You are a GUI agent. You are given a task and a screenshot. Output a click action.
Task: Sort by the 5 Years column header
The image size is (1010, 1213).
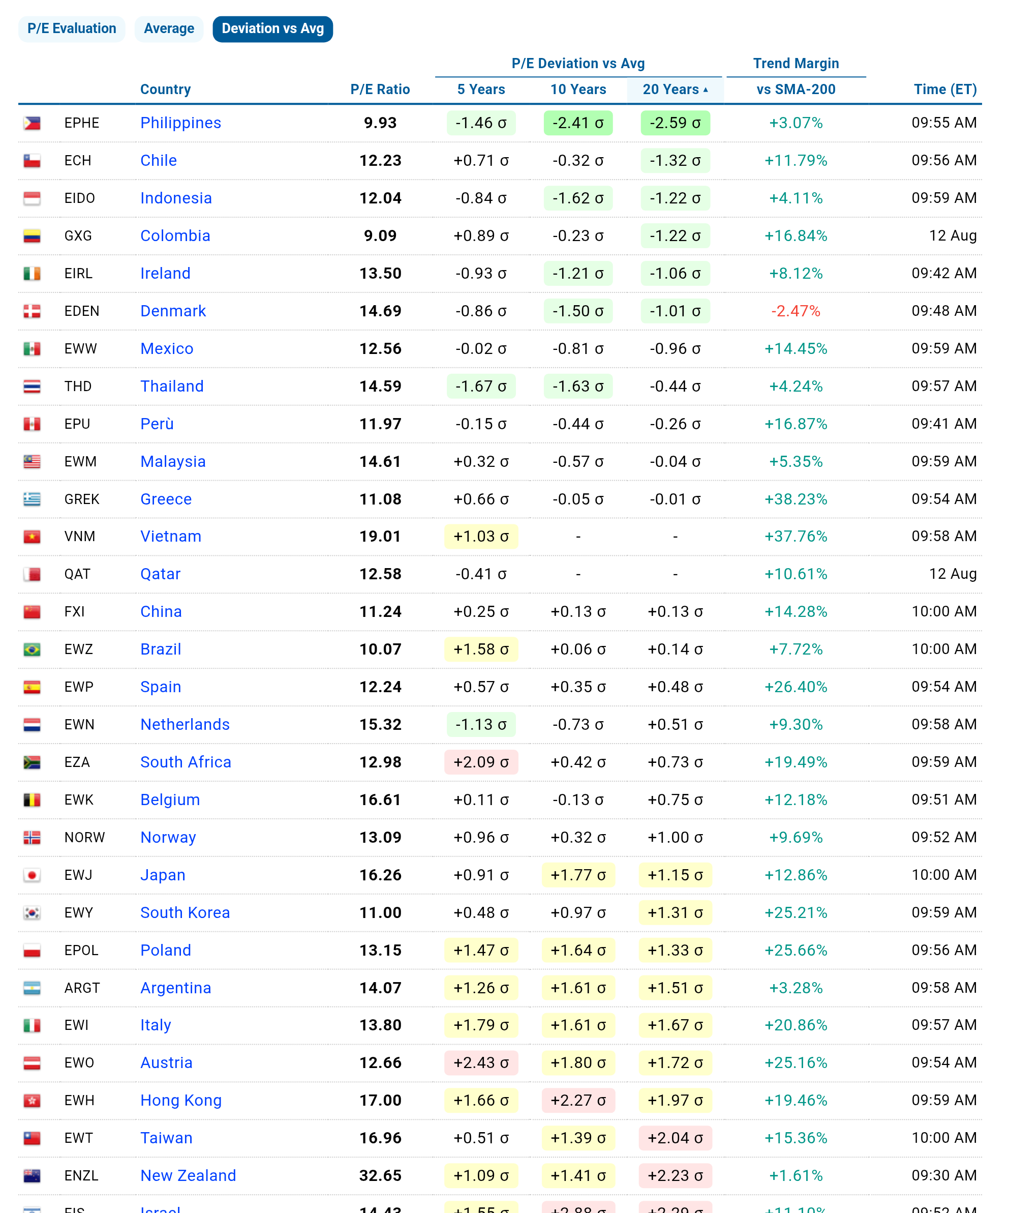[481, 90]
